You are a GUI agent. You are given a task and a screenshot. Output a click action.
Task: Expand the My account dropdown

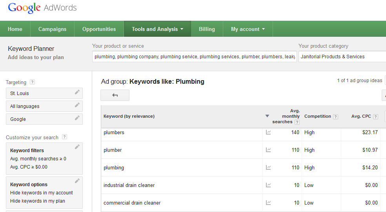(248, 29)
